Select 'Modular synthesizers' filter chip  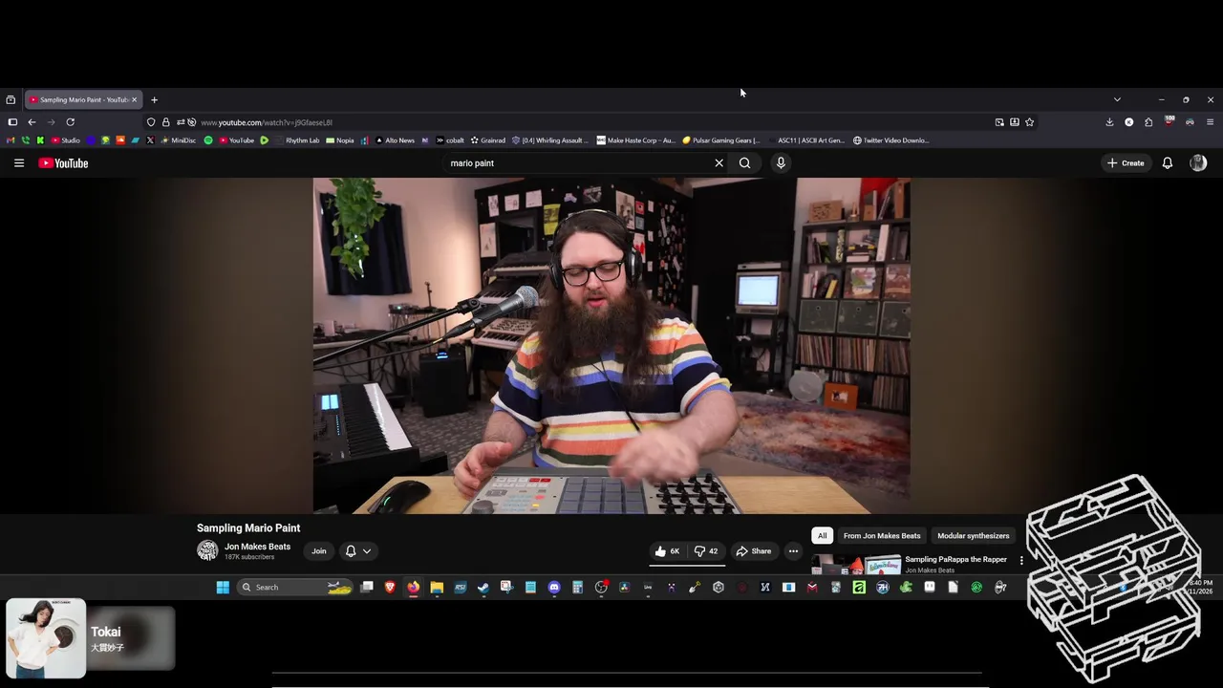coord(973,536)
